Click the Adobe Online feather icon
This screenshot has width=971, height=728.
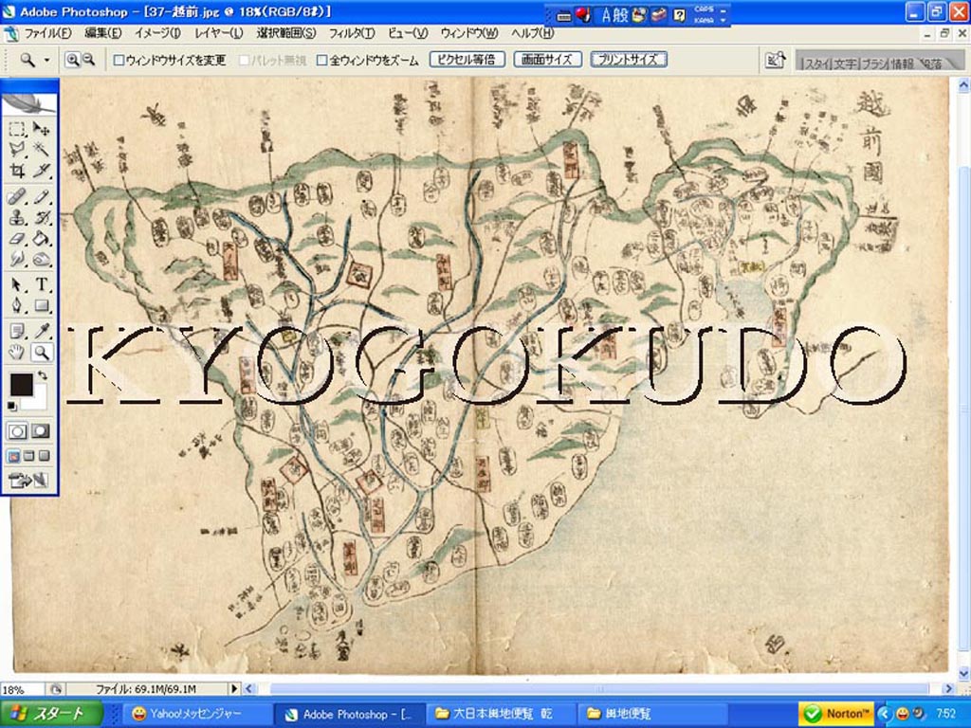[x=29, y=102]
